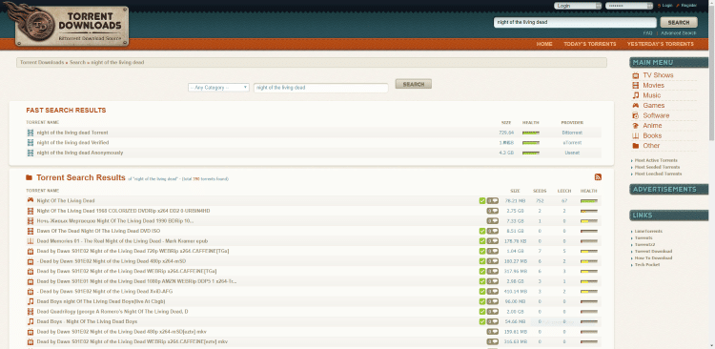Click film icon of the COLORIZED DVDRip row

point(31,211)
